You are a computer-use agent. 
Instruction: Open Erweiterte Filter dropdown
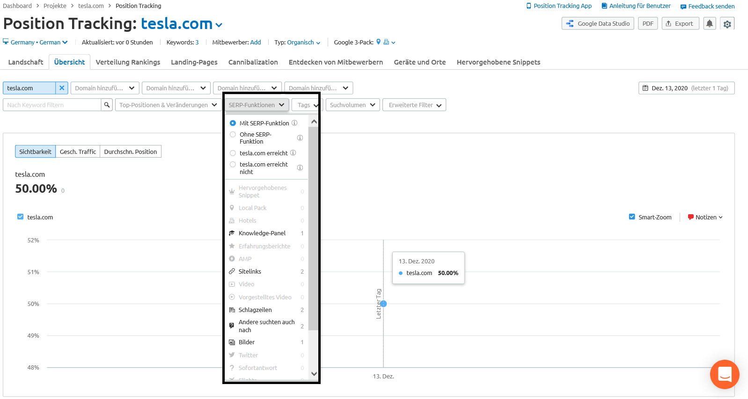coord(414,105)
